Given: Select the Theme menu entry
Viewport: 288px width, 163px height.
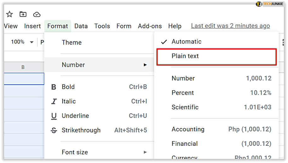Looking at the screenshot, I should pyautogui.click(x=72, y=42).
